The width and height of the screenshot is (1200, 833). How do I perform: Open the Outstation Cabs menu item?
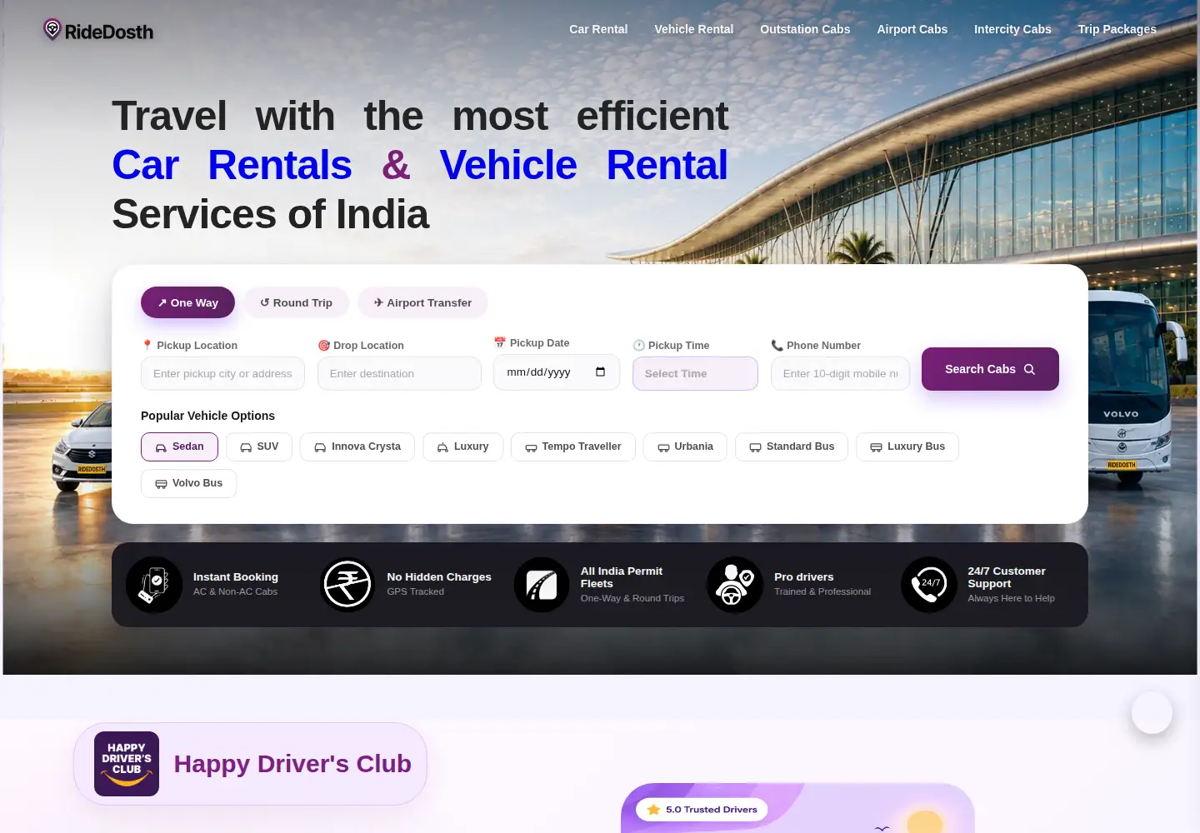tap(805, 29)
